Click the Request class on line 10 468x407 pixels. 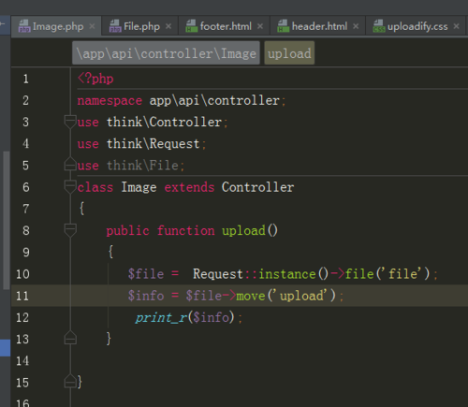coord(218,274)
